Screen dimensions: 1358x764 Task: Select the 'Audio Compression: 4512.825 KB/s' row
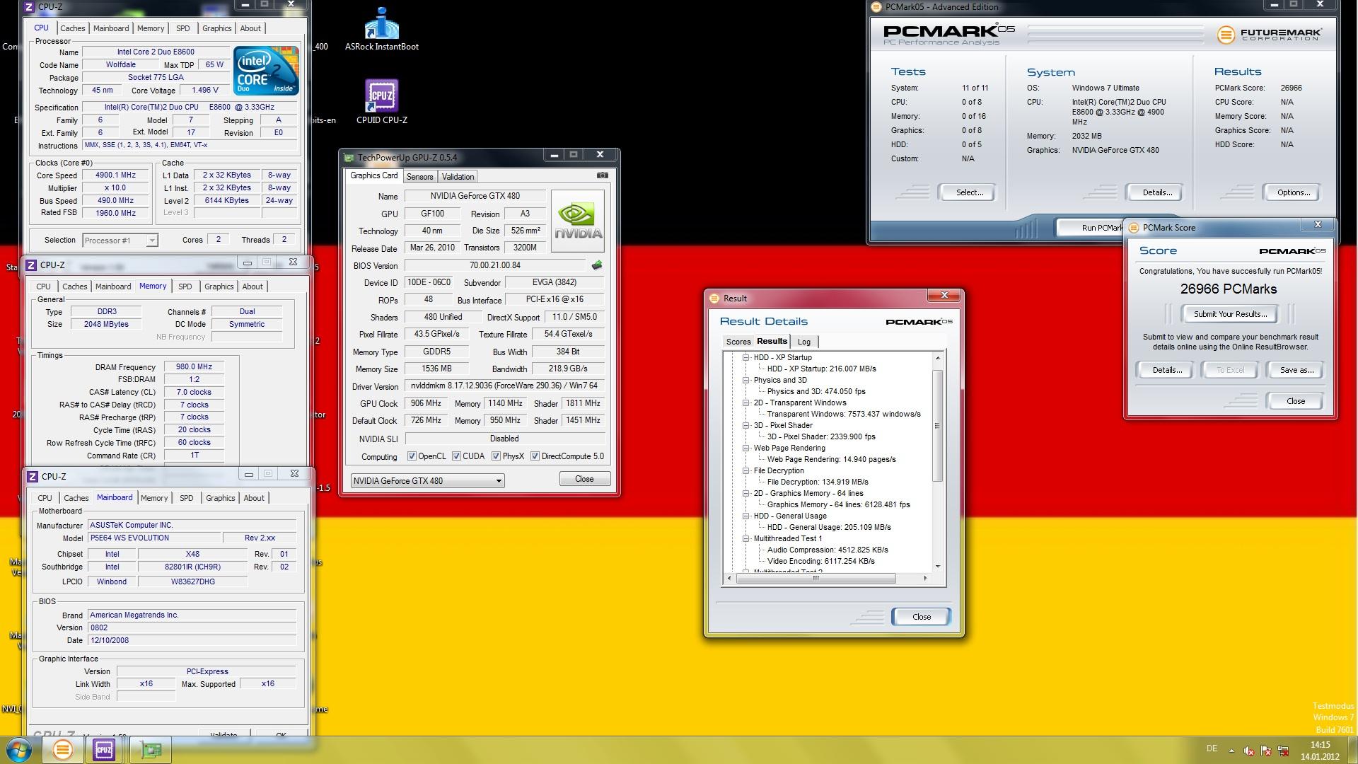coord(828,550)
